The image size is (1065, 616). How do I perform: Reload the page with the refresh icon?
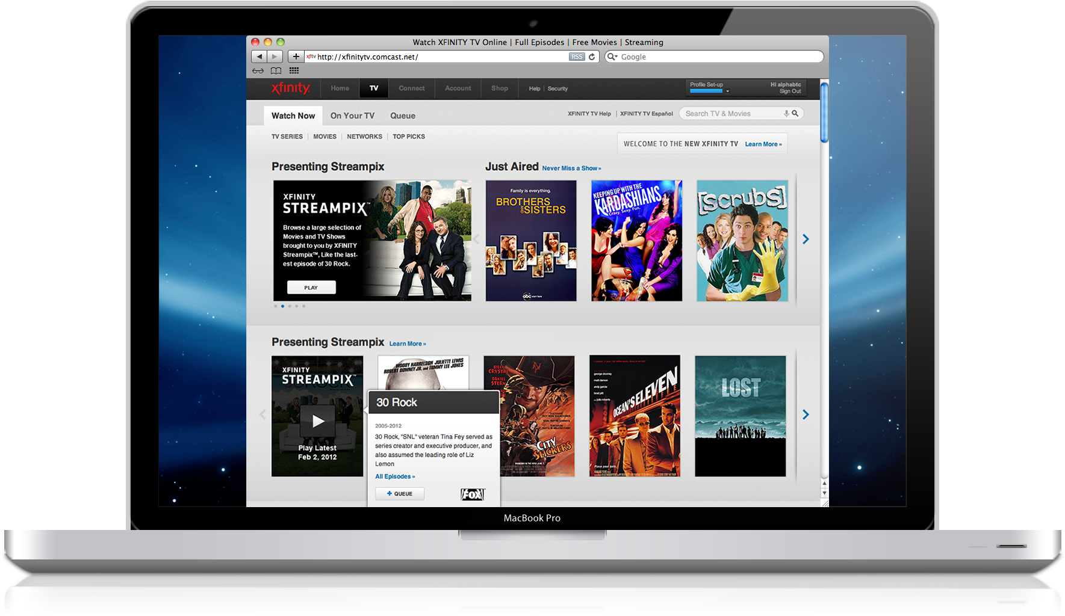click(592, 57)
